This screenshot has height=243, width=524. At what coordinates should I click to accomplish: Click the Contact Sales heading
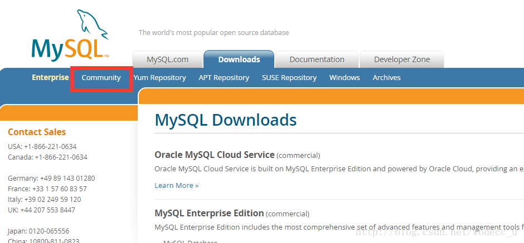[x=37, y=132]
